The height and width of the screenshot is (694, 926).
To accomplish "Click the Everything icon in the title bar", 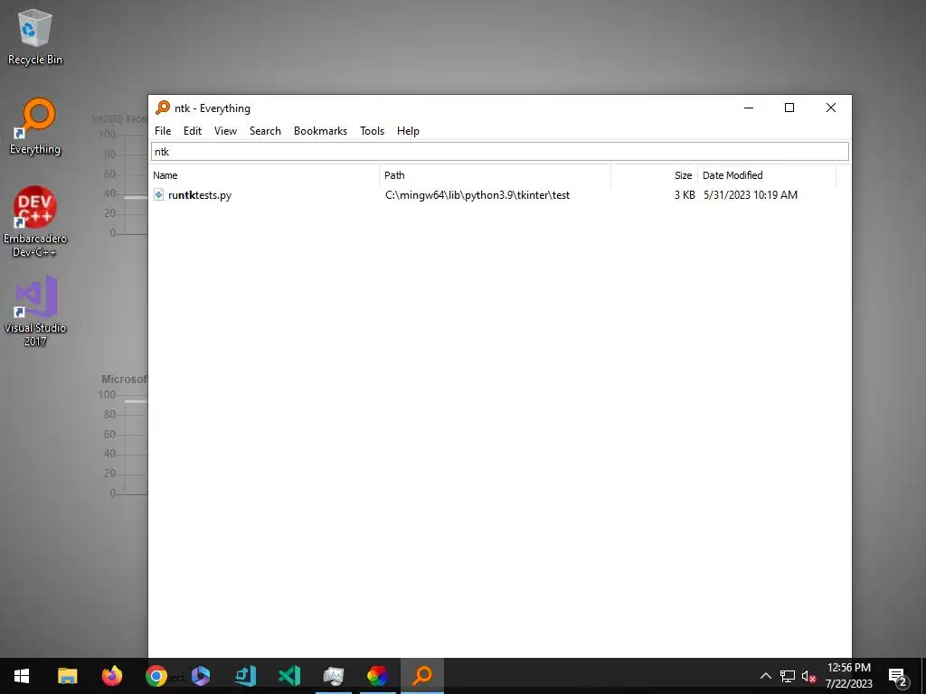I will [x=163, y=108].
